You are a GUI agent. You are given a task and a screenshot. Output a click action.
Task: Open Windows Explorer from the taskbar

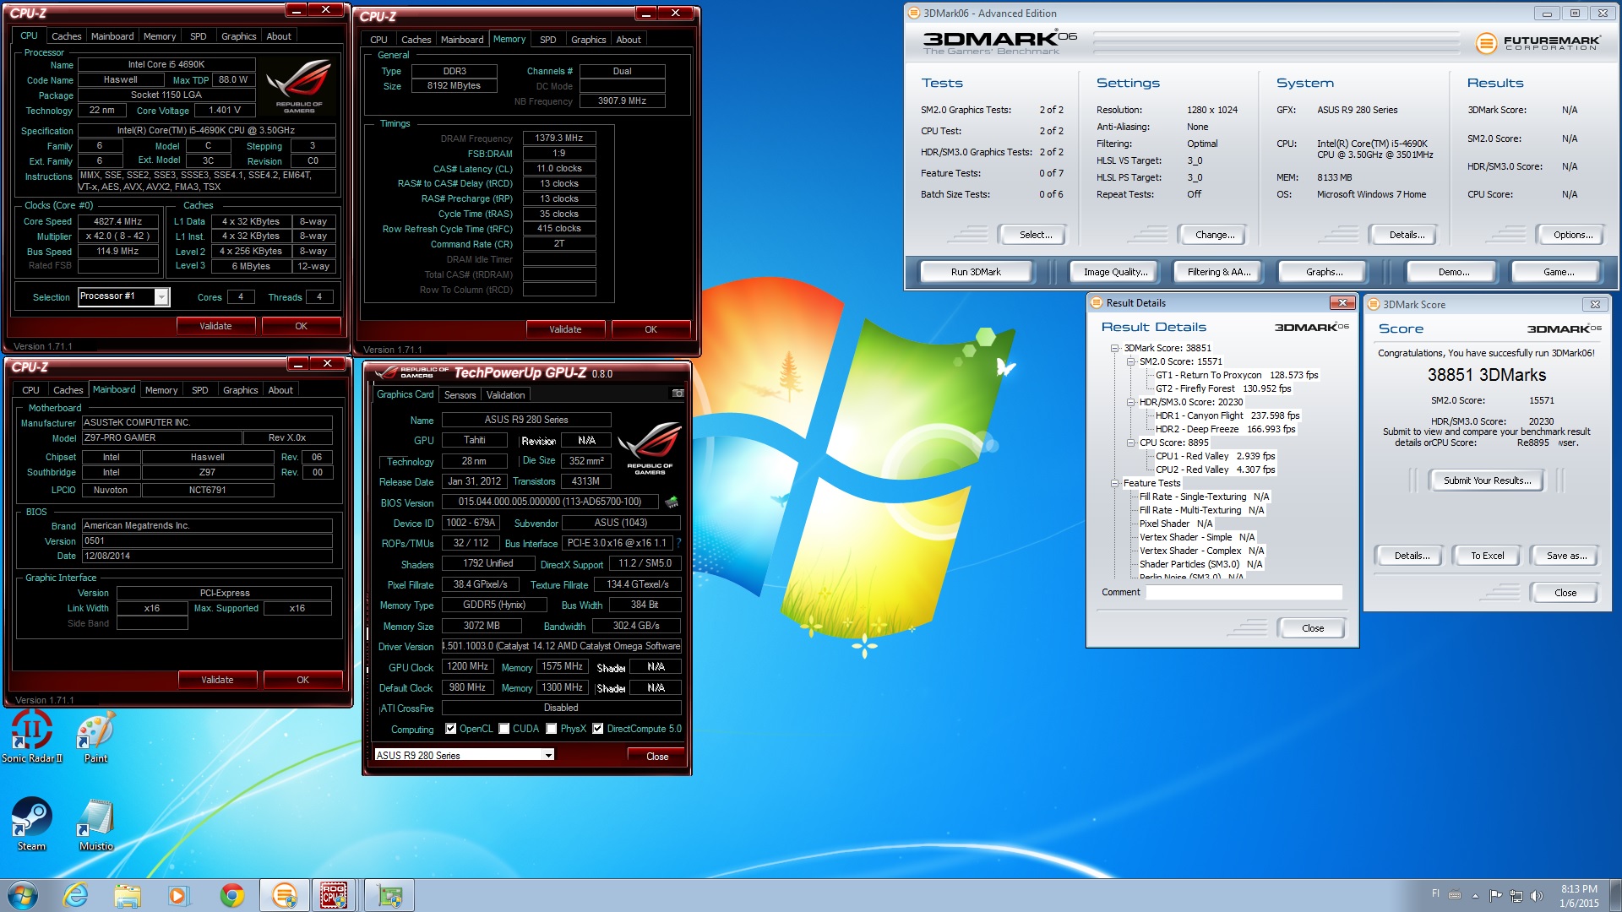tap(128, 895)
